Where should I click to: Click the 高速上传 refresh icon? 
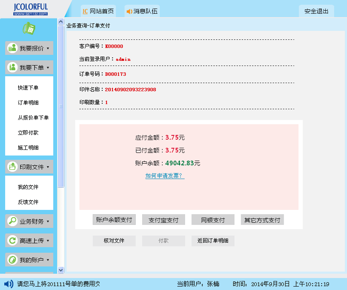pyautogui.click(x=12, y=241)
